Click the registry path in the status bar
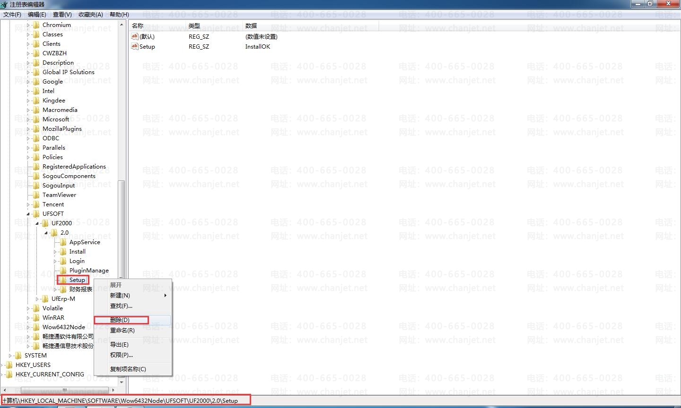Image resolution: width=681 pixels, height=408 pixels. pos(120,400)
